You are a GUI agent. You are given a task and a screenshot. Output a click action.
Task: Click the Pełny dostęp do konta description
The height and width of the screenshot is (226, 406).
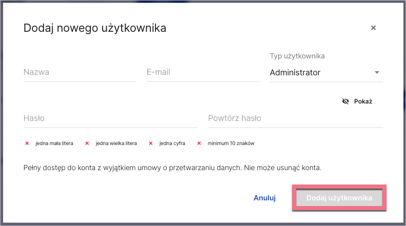pyautogui.click(x=172, y=168)
